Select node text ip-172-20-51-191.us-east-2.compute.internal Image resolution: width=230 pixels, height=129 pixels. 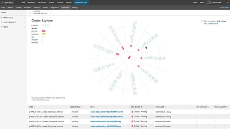point(46,116)
